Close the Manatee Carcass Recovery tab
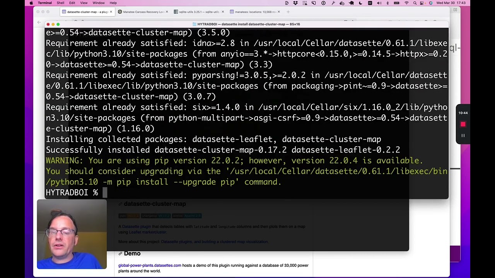495x278 pixels. (167, 12)
